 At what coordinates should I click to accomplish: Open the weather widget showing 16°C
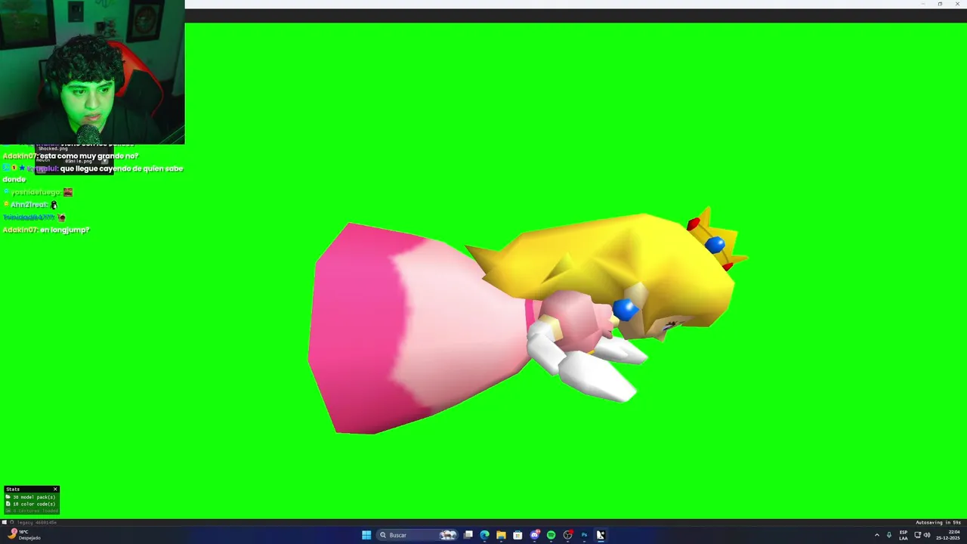[x=24, y=534]
